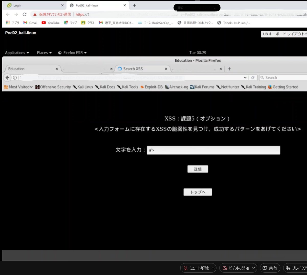This screenshot has width=307, height=275.
Task: Expand audio options arrow beside ミュート解除
Action: tap(213, 268)
